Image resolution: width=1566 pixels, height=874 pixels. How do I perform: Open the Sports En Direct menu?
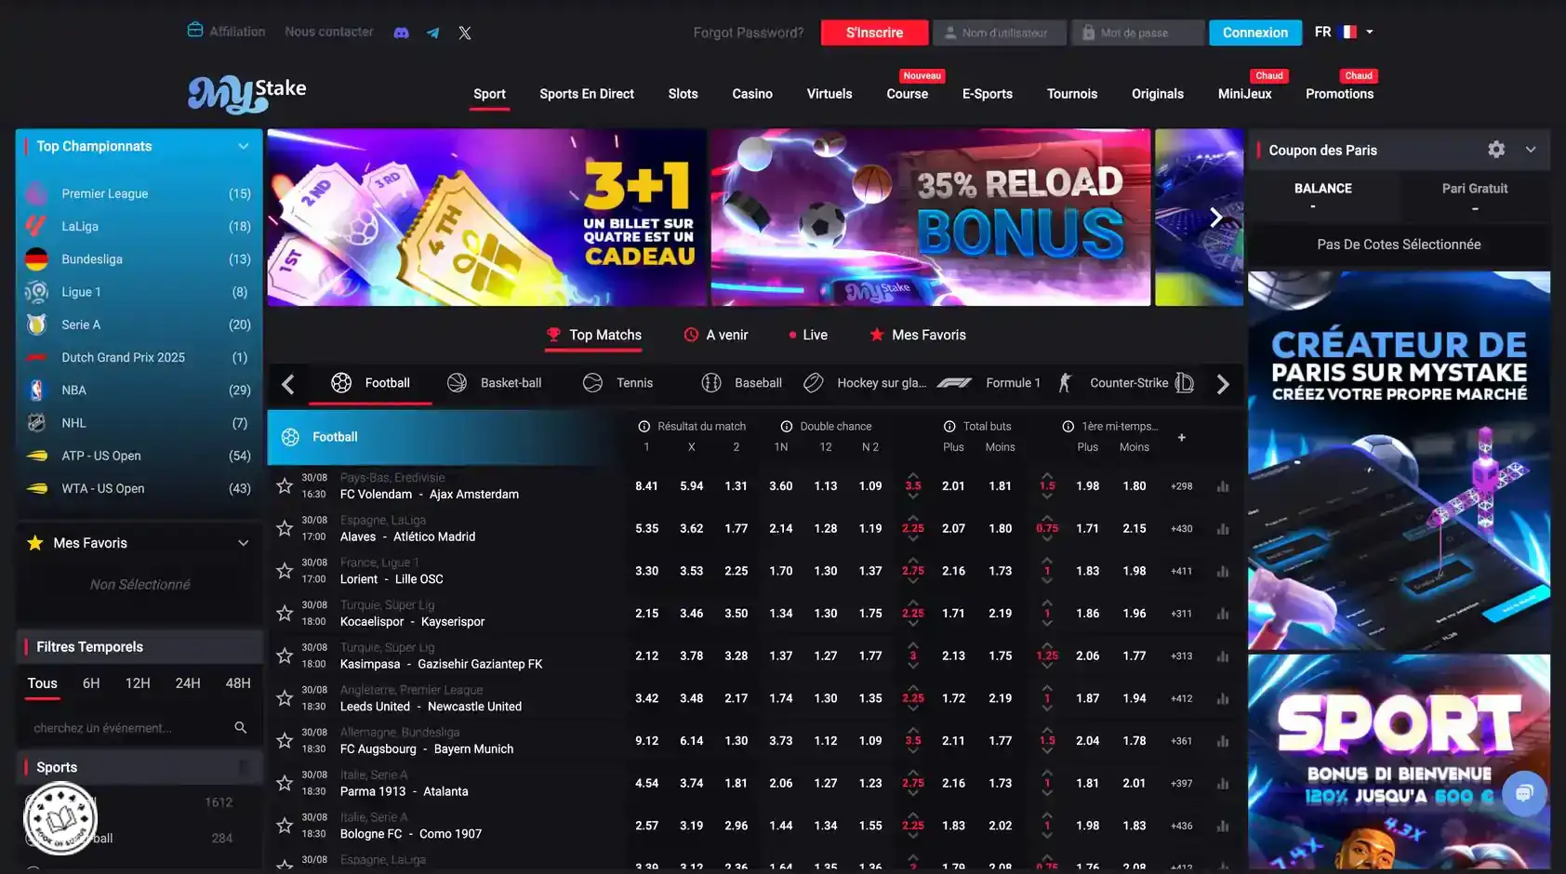tap(587, 94)
